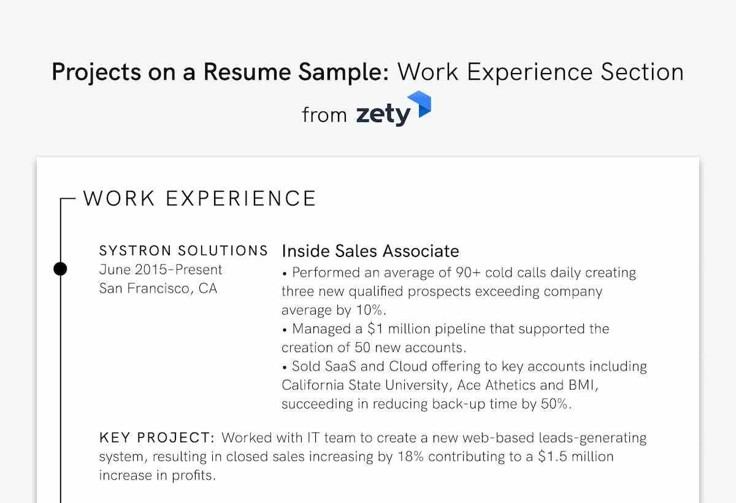Select the "WORK EXPERIENCE" section heading
The image size is (736, 503).
[x=200, y=199]
